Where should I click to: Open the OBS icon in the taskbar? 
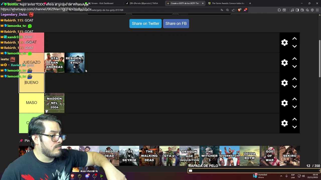point(95,176)
